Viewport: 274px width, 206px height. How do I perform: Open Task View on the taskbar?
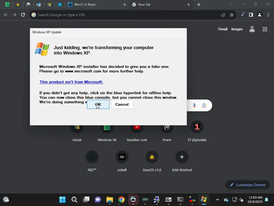click(86, 200)
